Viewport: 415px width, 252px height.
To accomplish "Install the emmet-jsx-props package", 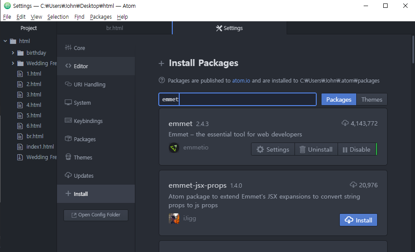I will 358,220.
